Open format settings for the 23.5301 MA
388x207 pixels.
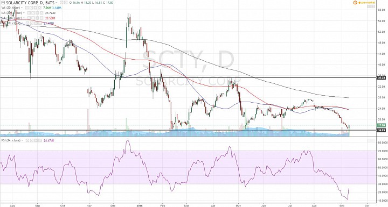click(x=33, y=18)
